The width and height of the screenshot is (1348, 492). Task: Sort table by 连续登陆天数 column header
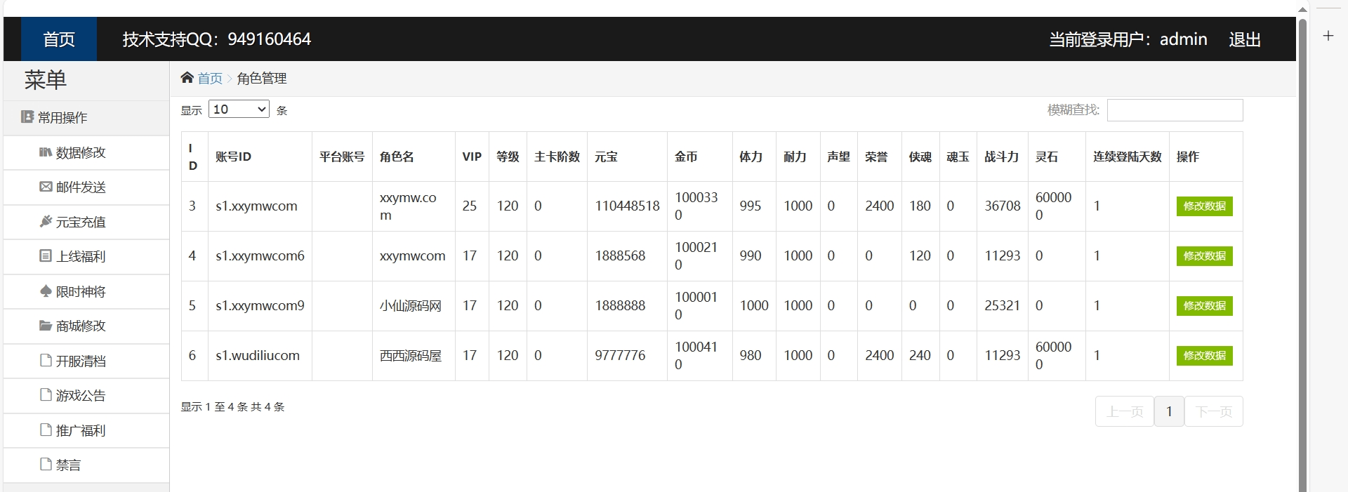[1127, 157]
